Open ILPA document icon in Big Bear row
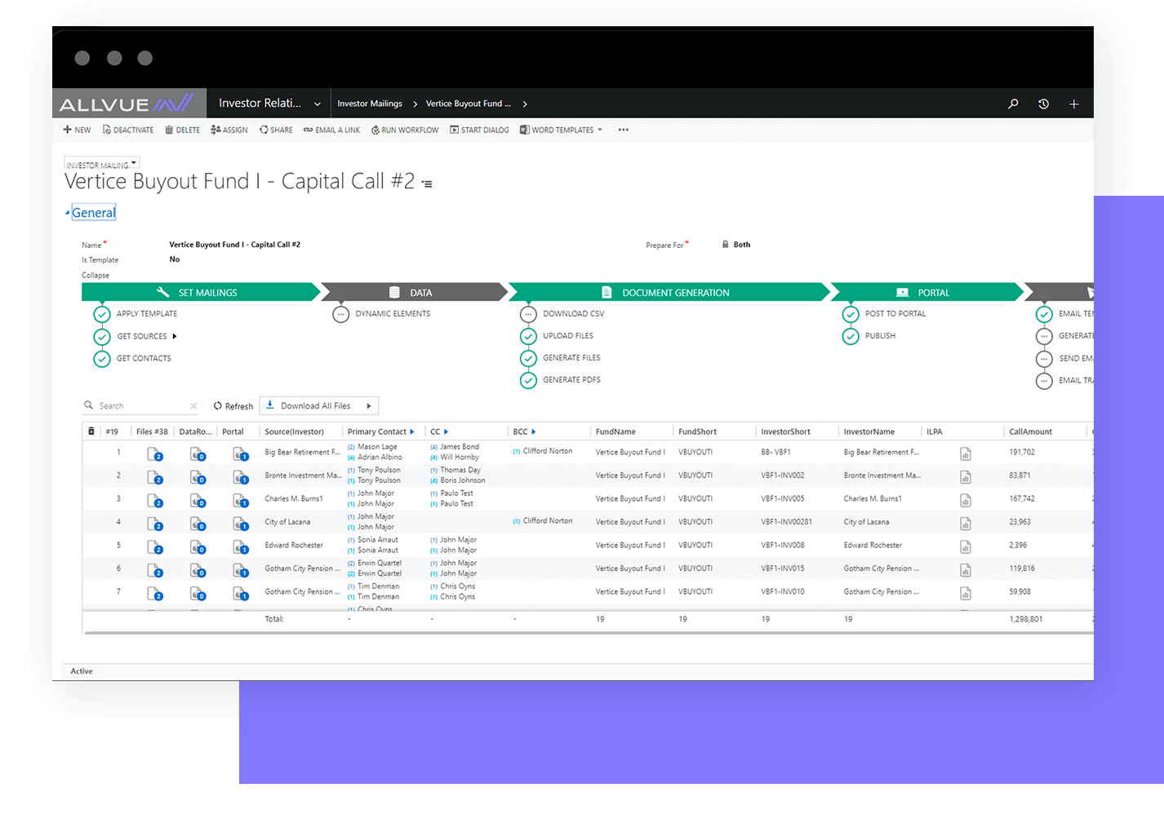Screen dimensions: 1164x832 966,454
